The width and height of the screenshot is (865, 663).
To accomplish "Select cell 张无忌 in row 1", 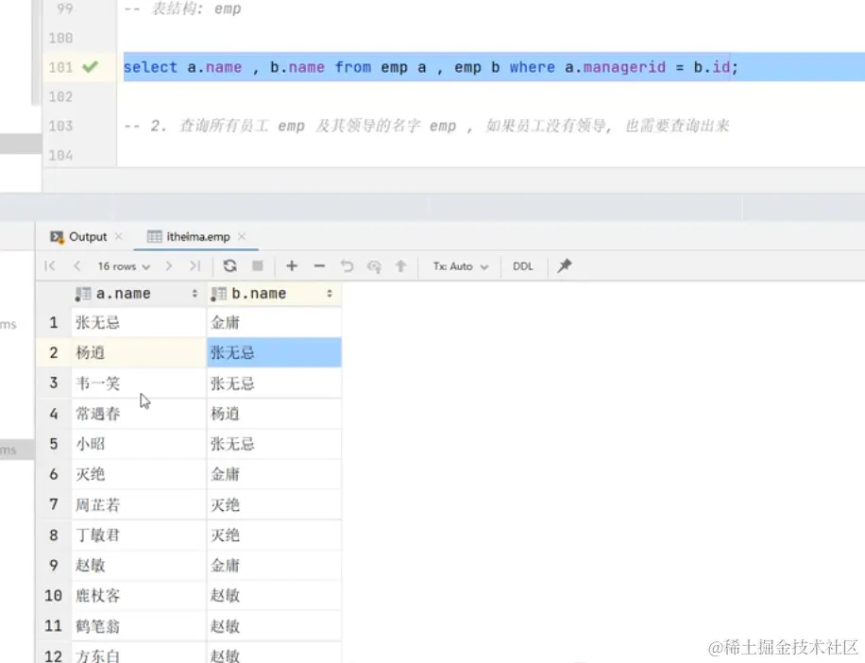I will (138, 322).
